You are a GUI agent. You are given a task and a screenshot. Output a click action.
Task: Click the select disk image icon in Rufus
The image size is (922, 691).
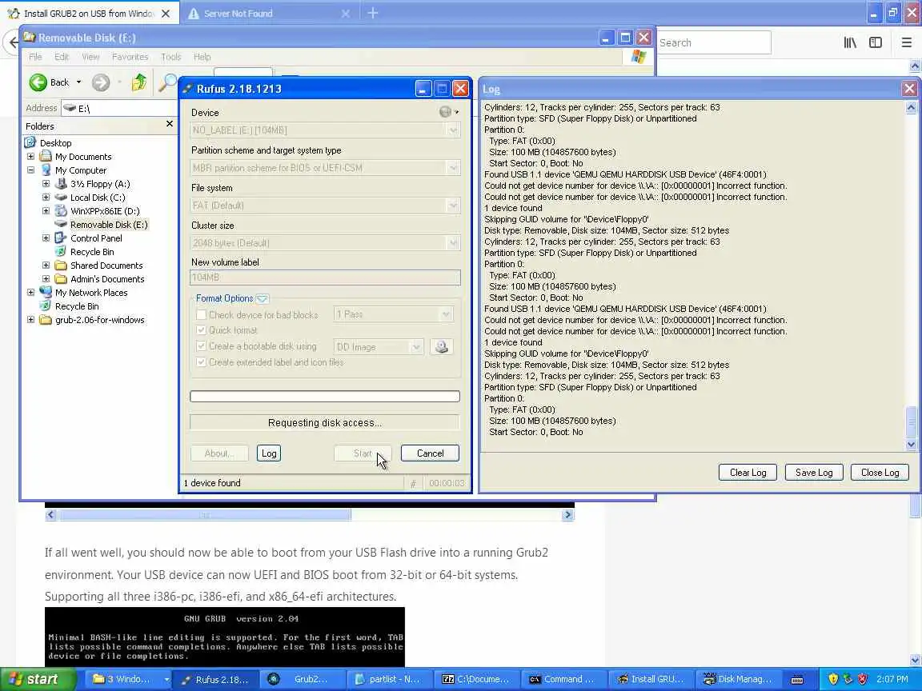pyautogui.click(x=442, y=346)
